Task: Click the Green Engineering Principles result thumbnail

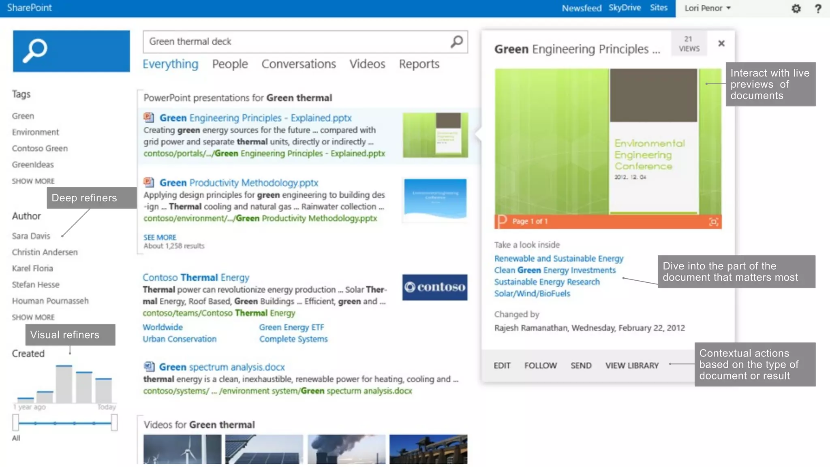Action: click(435, 135)
